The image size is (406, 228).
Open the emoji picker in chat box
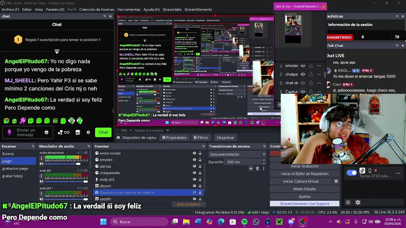[46, 132]
